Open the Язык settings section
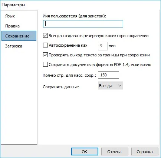 point(10,16)
